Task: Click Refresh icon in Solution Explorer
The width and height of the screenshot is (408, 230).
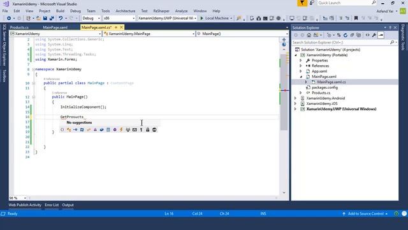Action: (x=346, y=35)
